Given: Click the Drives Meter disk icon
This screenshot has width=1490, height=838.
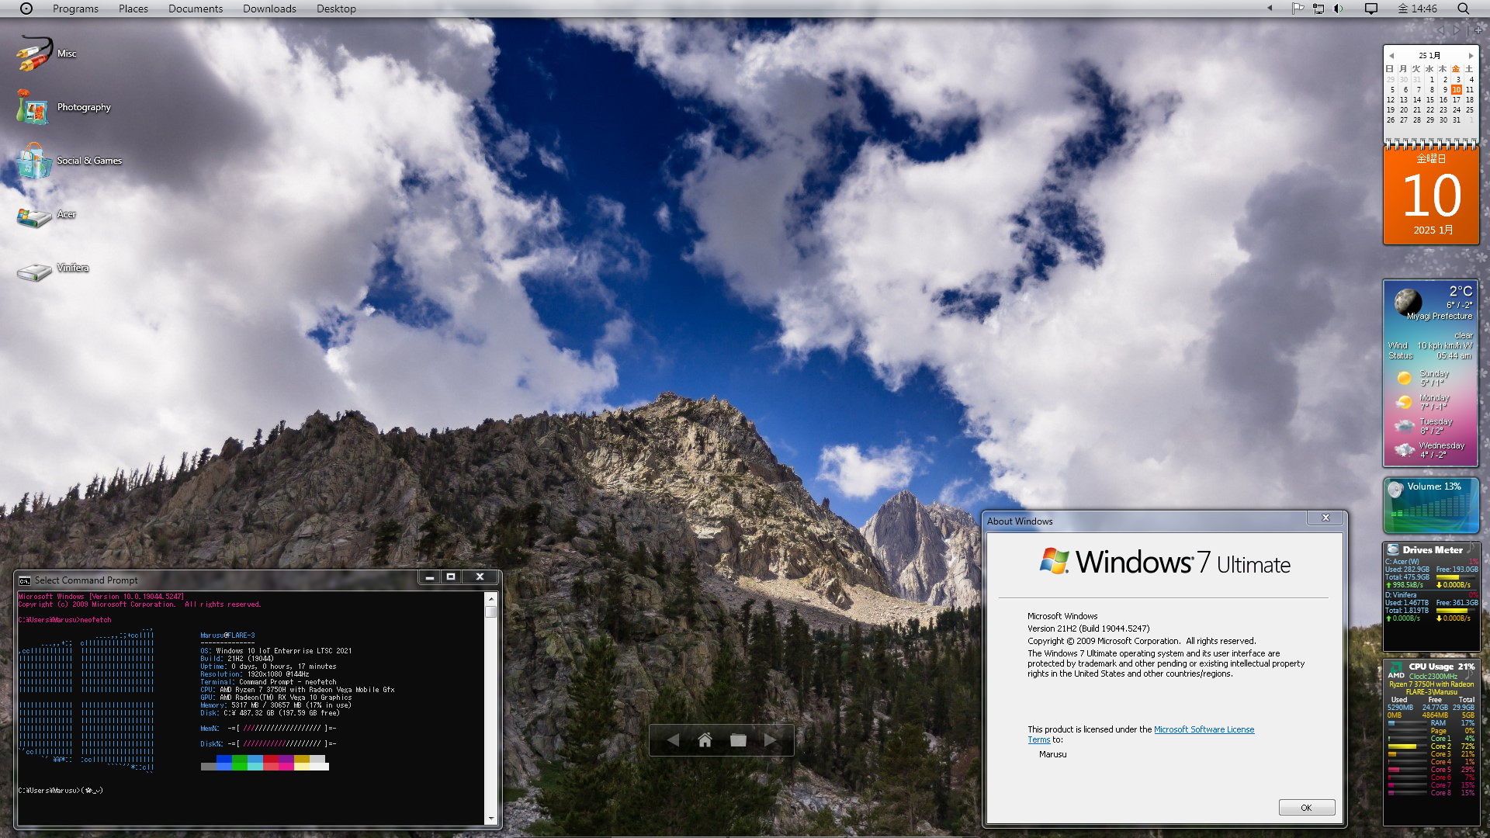Looking at the screenshot, I should click(x=1393, y=549).
